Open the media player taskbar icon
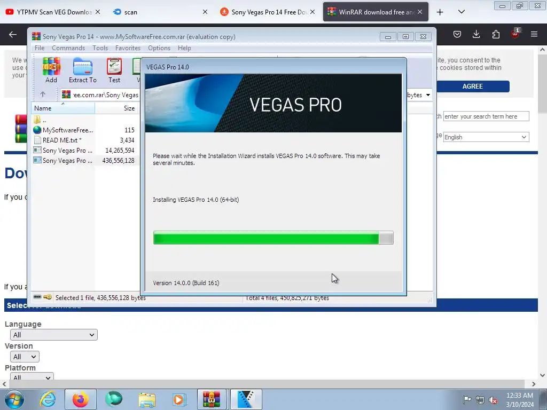 click(179, 399)
